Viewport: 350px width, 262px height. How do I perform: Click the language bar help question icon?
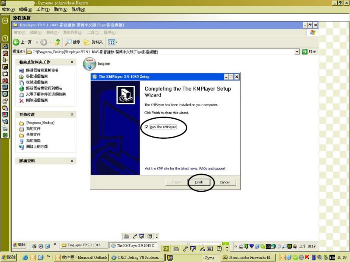click(x=219, y=248)
